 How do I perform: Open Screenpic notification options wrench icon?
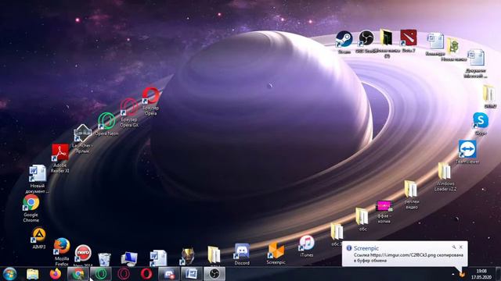tap(454, 247)
